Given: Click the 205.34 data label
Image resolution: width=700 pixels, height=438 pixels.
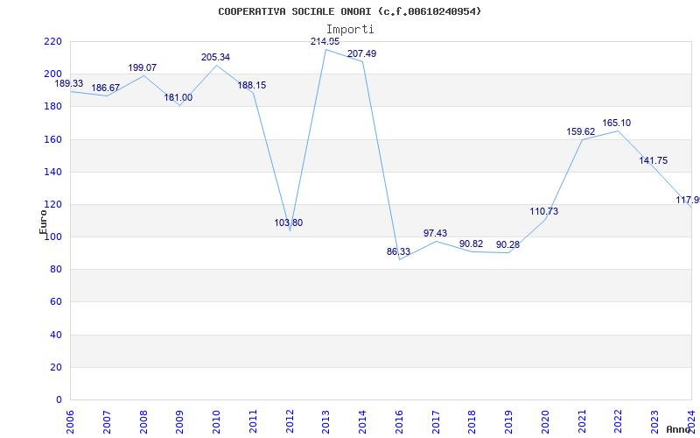Looking at the screenshot, I should pos(215,58).
